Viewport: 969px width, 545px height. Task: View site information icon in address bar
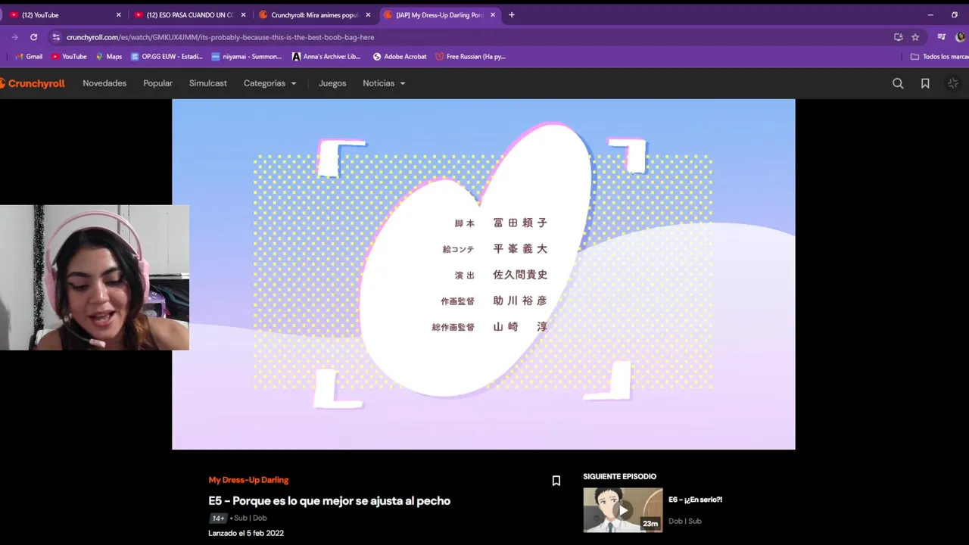(x=56, y=37)
